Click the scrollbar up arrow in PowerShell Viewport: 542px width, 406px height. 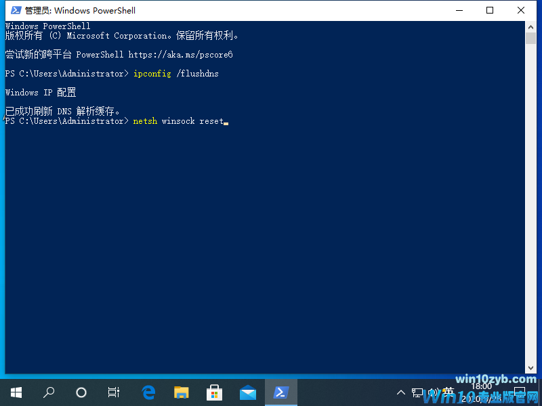(531, 26)
